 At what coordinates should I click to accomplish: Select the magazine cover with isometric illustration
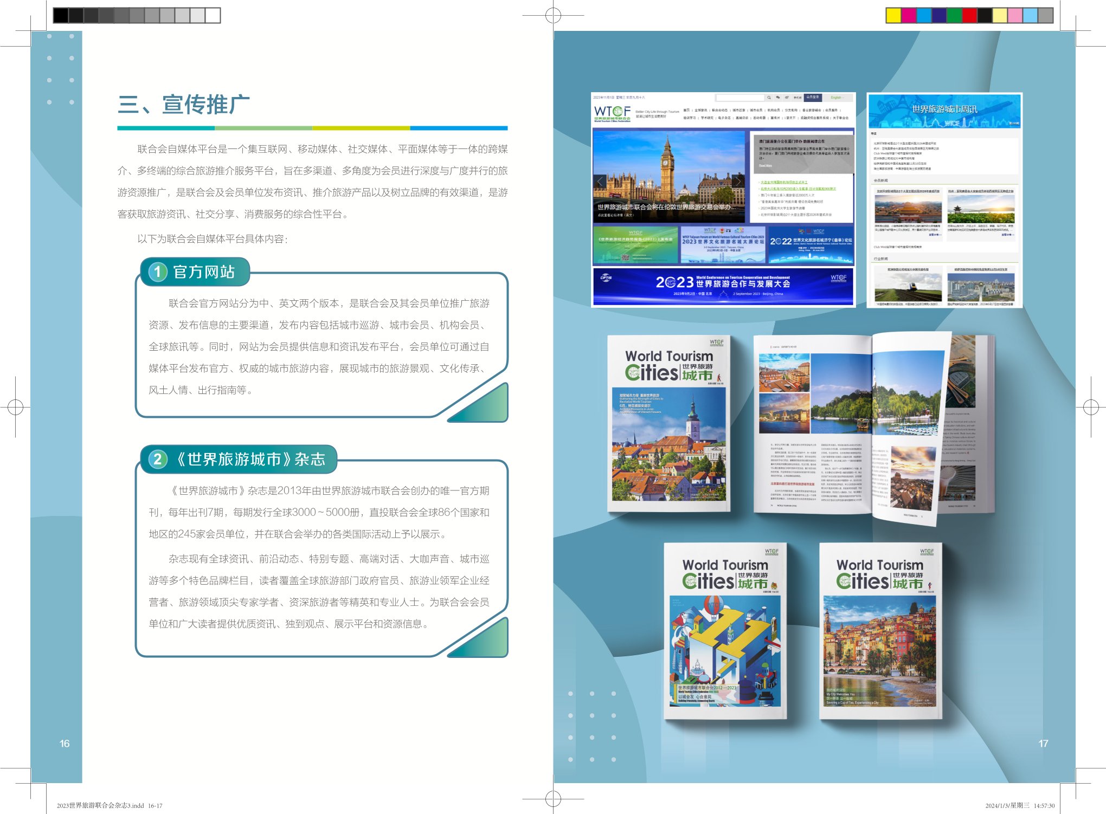pos(725,631)
